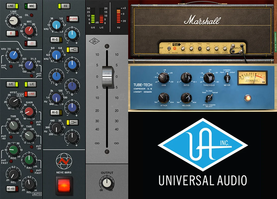Click the dark LF gain knob at bottom of EQ
Viewport: 277px width, 199px height.
coord(72,137)
